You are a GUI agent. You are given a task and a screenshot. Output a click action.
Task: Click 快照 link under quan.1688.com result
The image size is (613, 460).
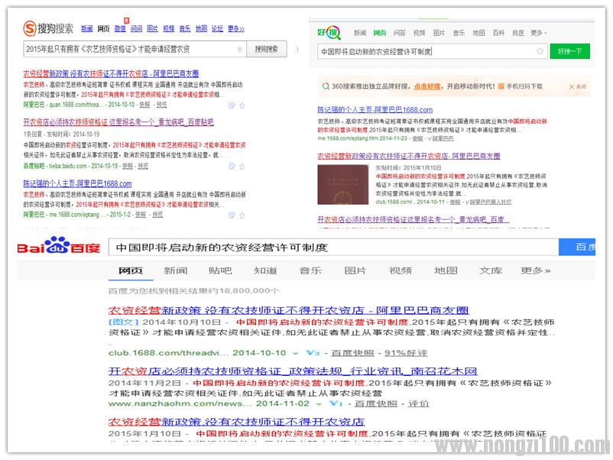coord(144,105)
